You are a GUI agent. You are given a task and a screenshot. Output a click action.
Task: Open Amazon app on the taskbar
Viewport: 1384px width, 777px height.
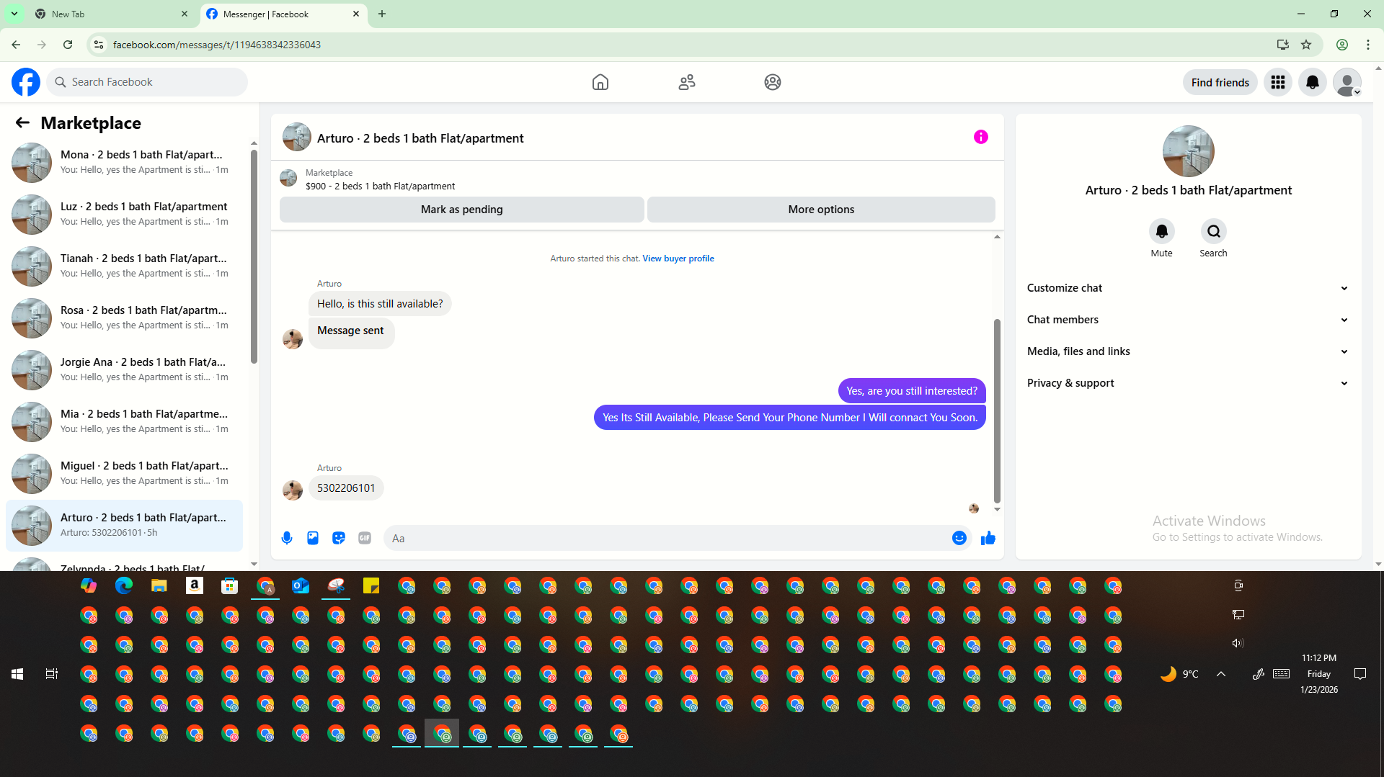tap(195, 586)
